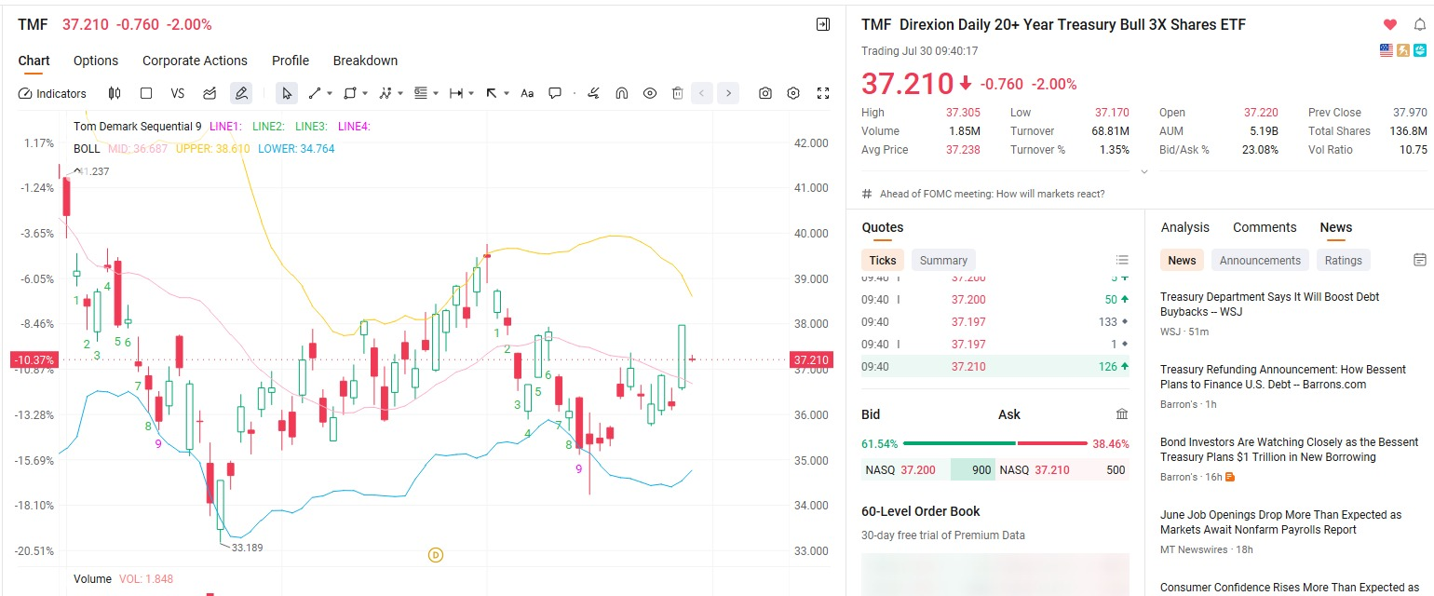1434x596 pixels.
Task: Expand the quote details chevron
Action: pyautogui.click(x=1144, y=171)
